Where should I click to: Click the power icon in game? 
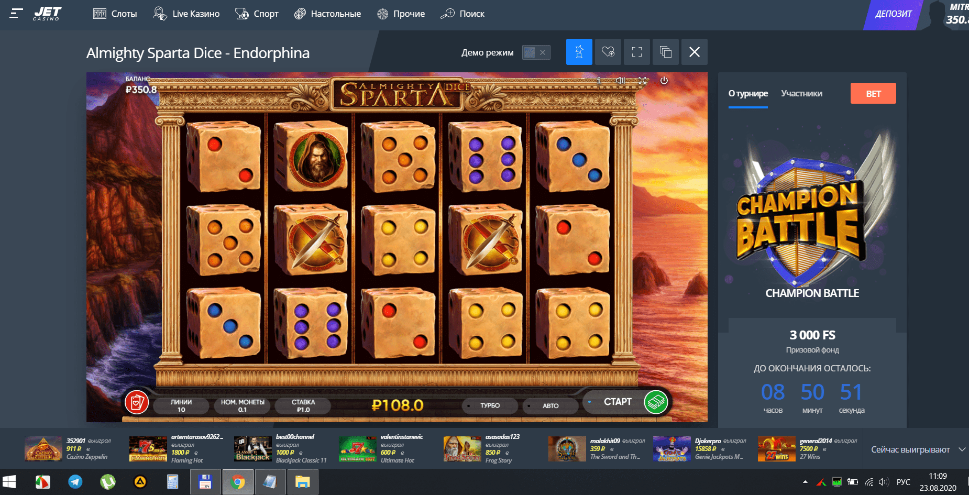pyautogui.click(x=664, y=81)
